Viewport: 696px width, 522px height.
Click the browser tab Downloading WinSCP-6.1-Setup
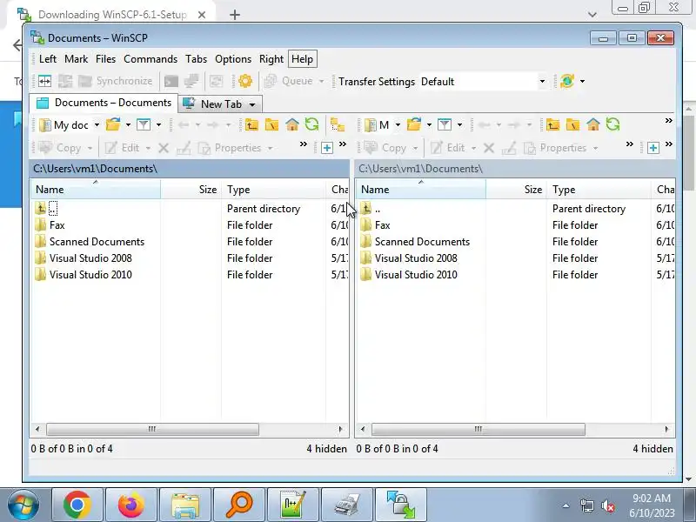click(112, 15)
